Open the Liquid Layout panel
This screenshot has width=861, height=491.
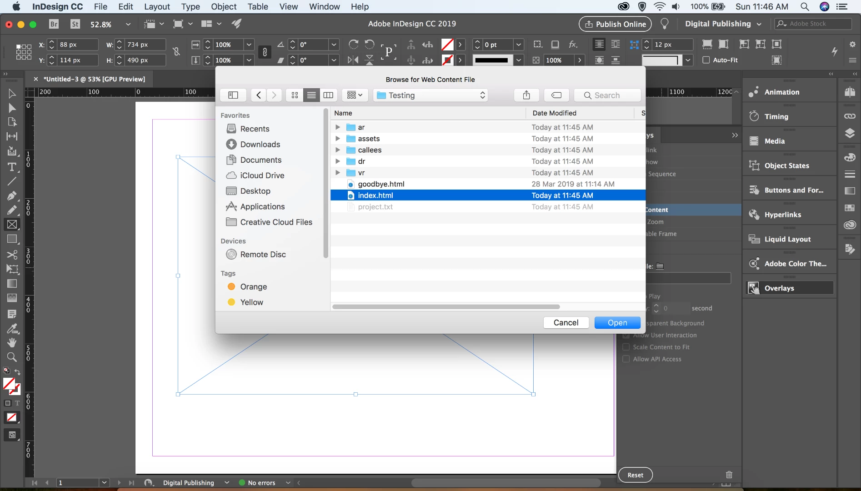789,239
